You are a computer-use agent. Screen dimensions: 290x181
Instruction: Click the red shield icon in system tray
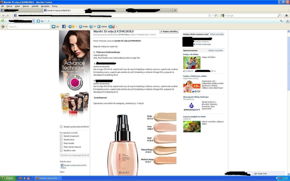(280, 178)
